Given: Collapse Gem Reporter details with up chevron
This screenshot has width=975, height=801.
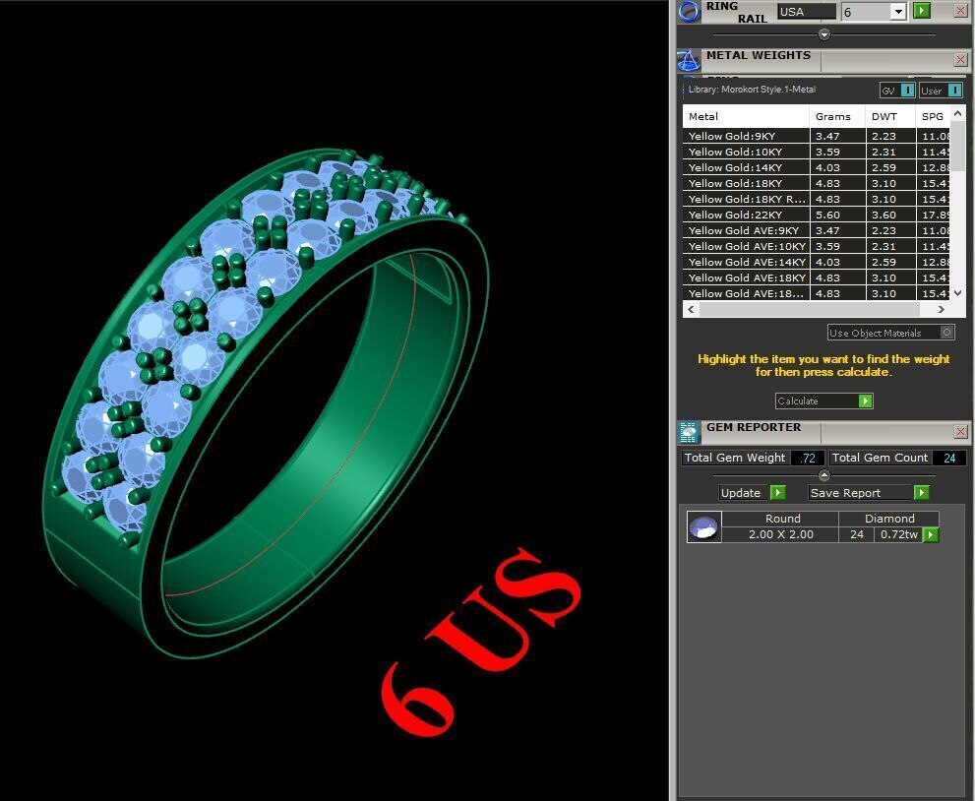Looking at the screenshot, I should (x=823, y=475).
